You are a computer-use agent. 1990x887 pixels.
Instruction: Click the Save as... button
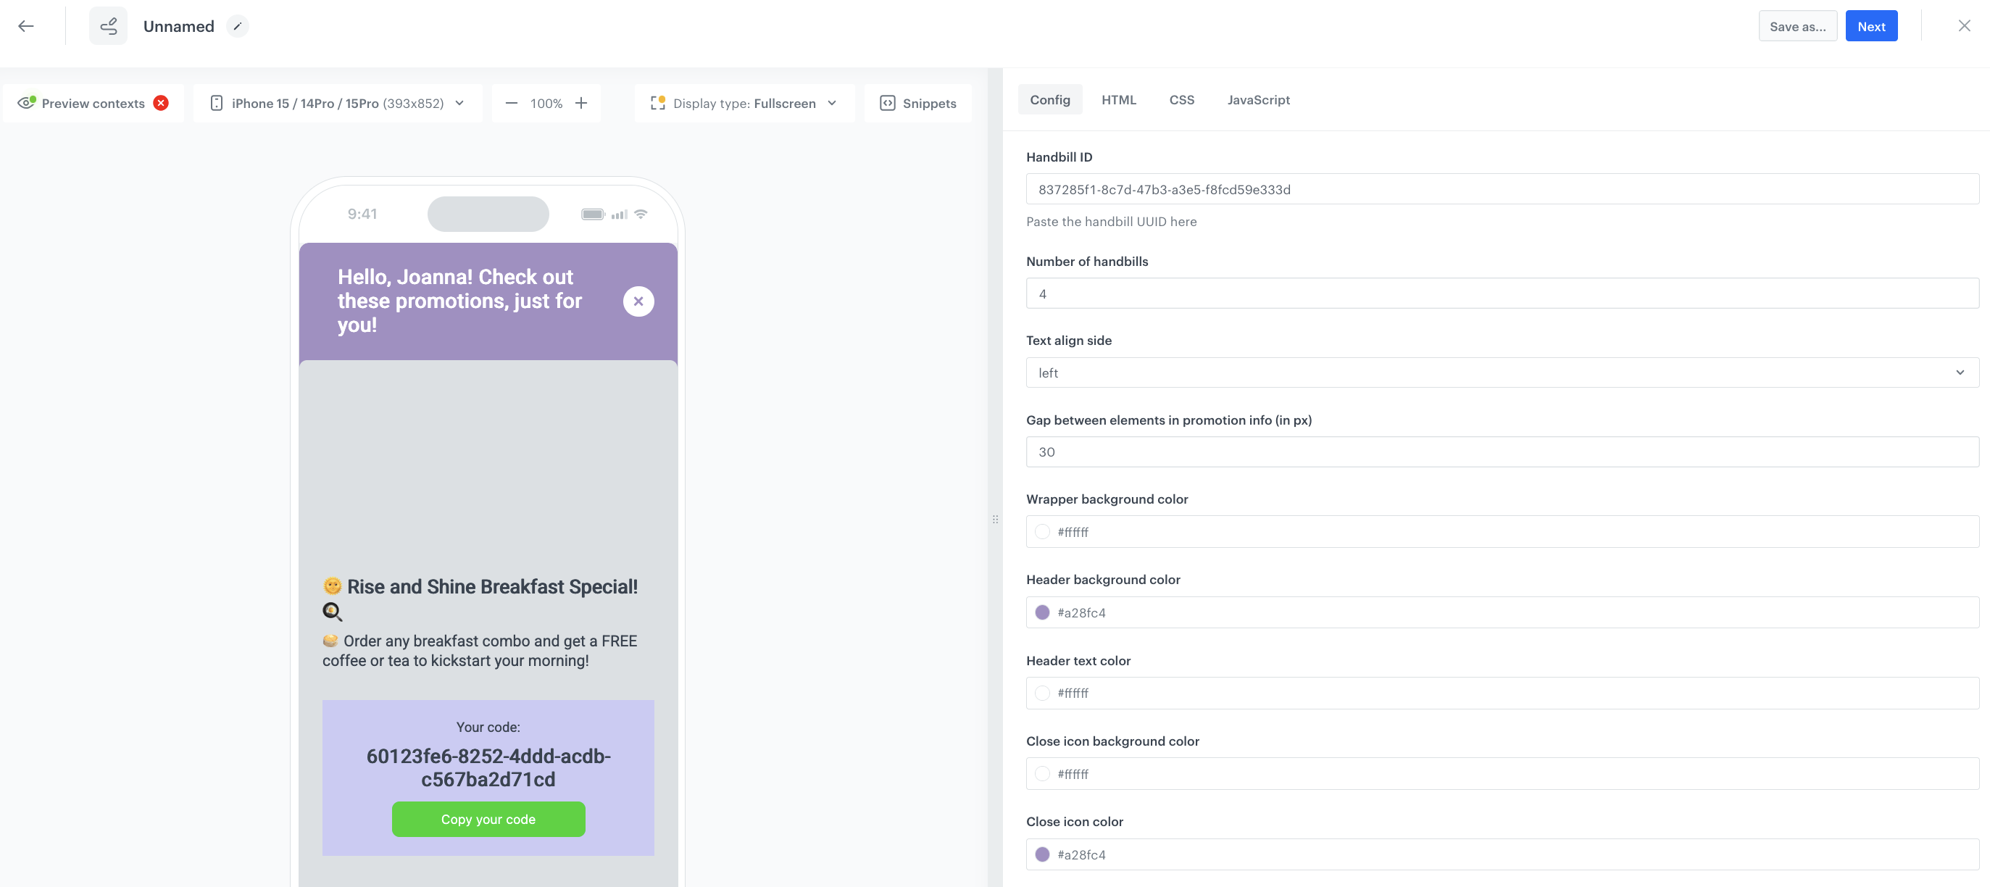point(1798,25)
